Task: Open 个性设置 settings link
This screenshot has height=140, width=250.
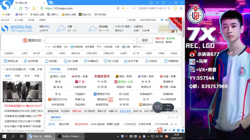Action: point(131,20)
